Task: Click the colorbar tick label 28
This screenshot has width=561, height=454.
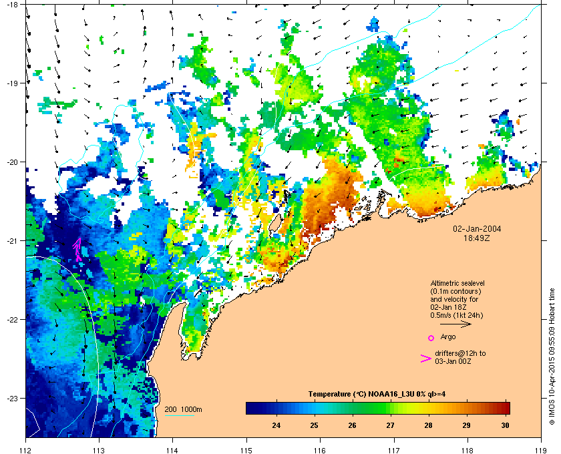Action: (428, 425)
